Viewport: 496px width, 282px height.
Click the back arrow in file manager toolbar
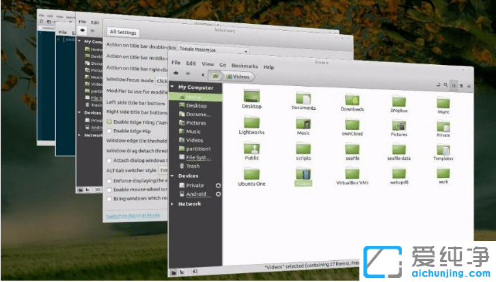[x=176, y=74]
